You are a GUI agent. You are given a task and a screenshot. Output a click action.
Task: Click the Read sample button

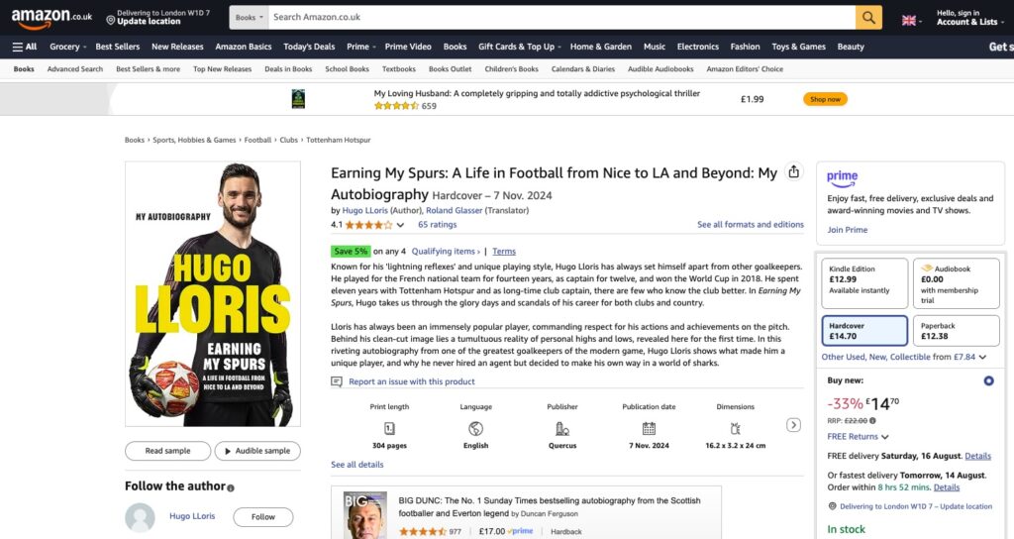tap(167, 451)
